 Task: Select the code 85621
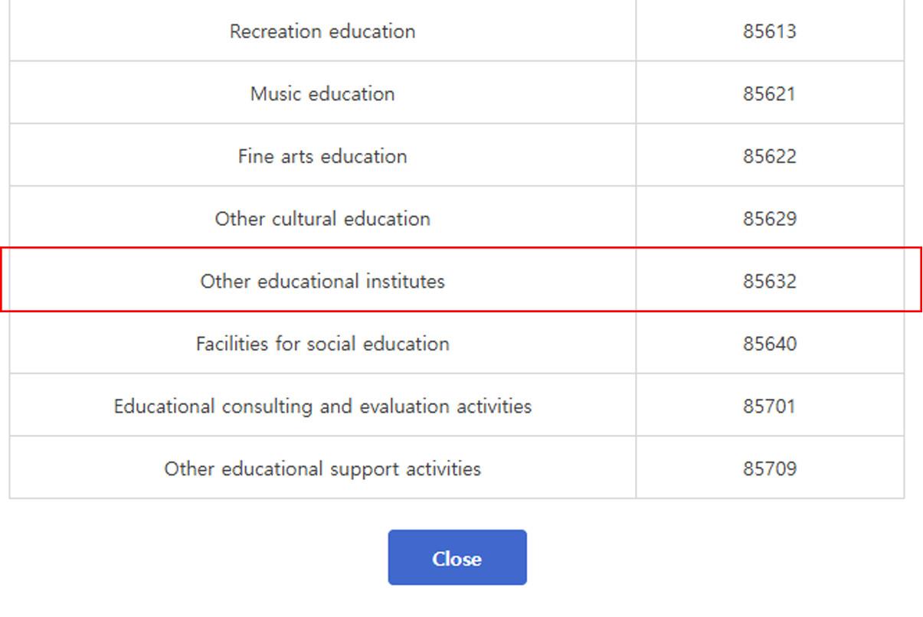(769, 94)
